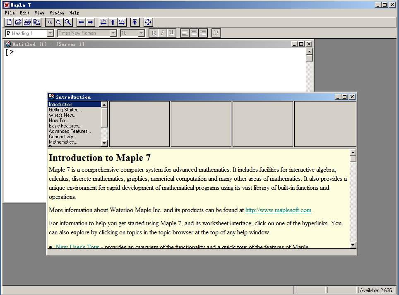This screenshot has height=295, width=399.
Task: Center align text
Action: click(x=194, y=33)
